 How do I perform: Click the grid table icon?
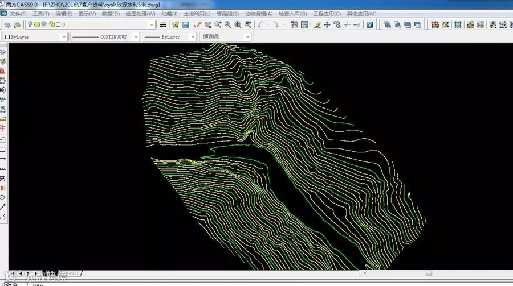(x=304, y=25)
